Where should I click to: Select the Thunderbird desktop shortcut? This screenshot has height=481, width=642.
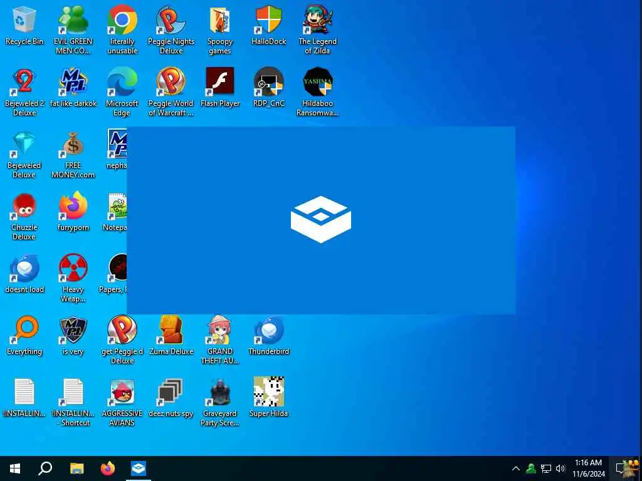pyautogui.click(x=268, y=336)
